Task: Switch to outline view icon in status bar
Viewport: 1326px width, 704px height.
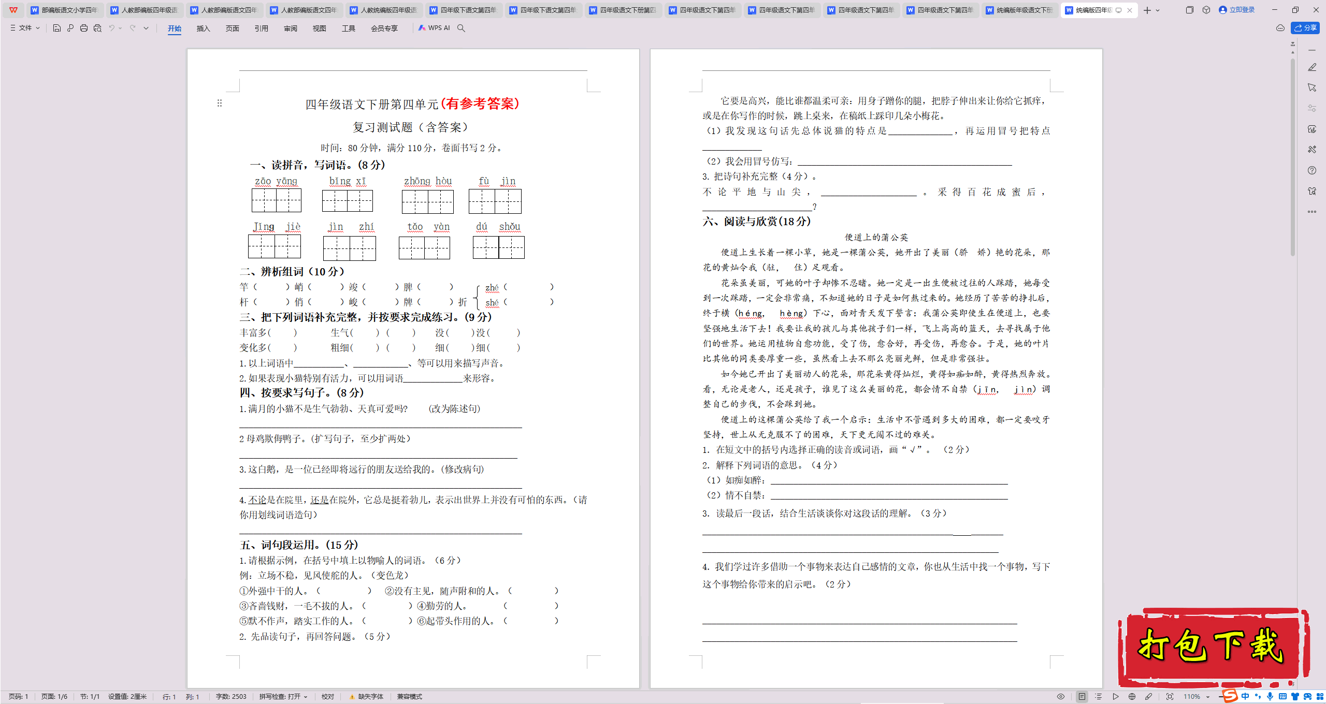Action: [1099, 697]
